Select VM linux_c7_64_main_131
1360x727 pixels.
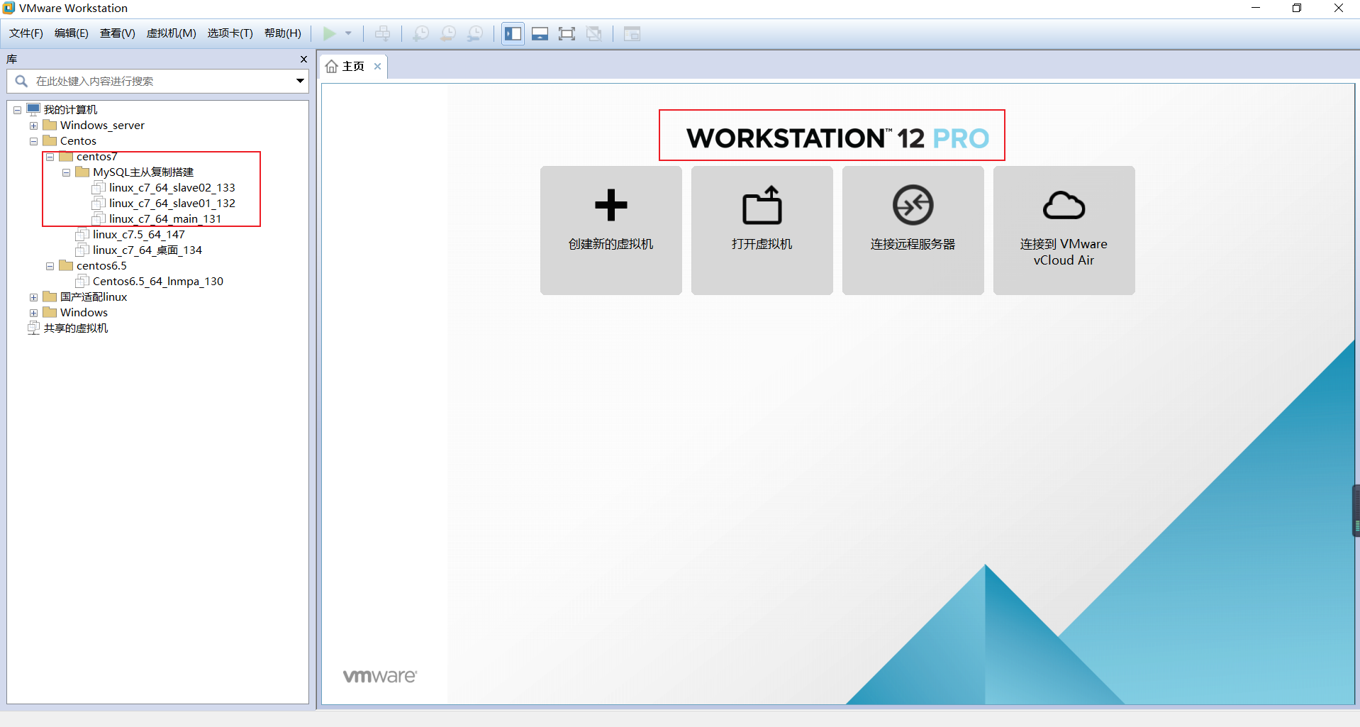coord(165,219)
